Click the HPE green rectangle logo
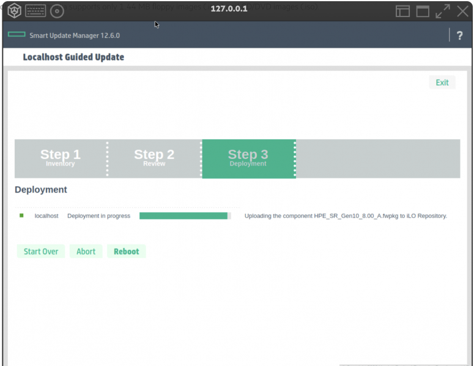Viewport: 474px width, 366px height. click(x=17, y=34)
